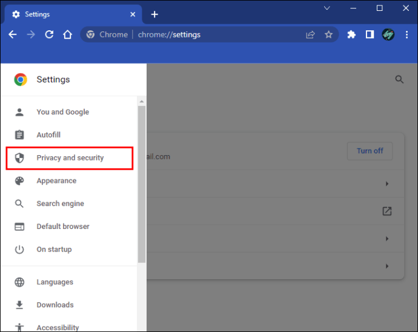Click the sidebar scrollbar up arrow
Image resolution: width=418 pixels, height=332 pixels.
(x=142, y=101)
